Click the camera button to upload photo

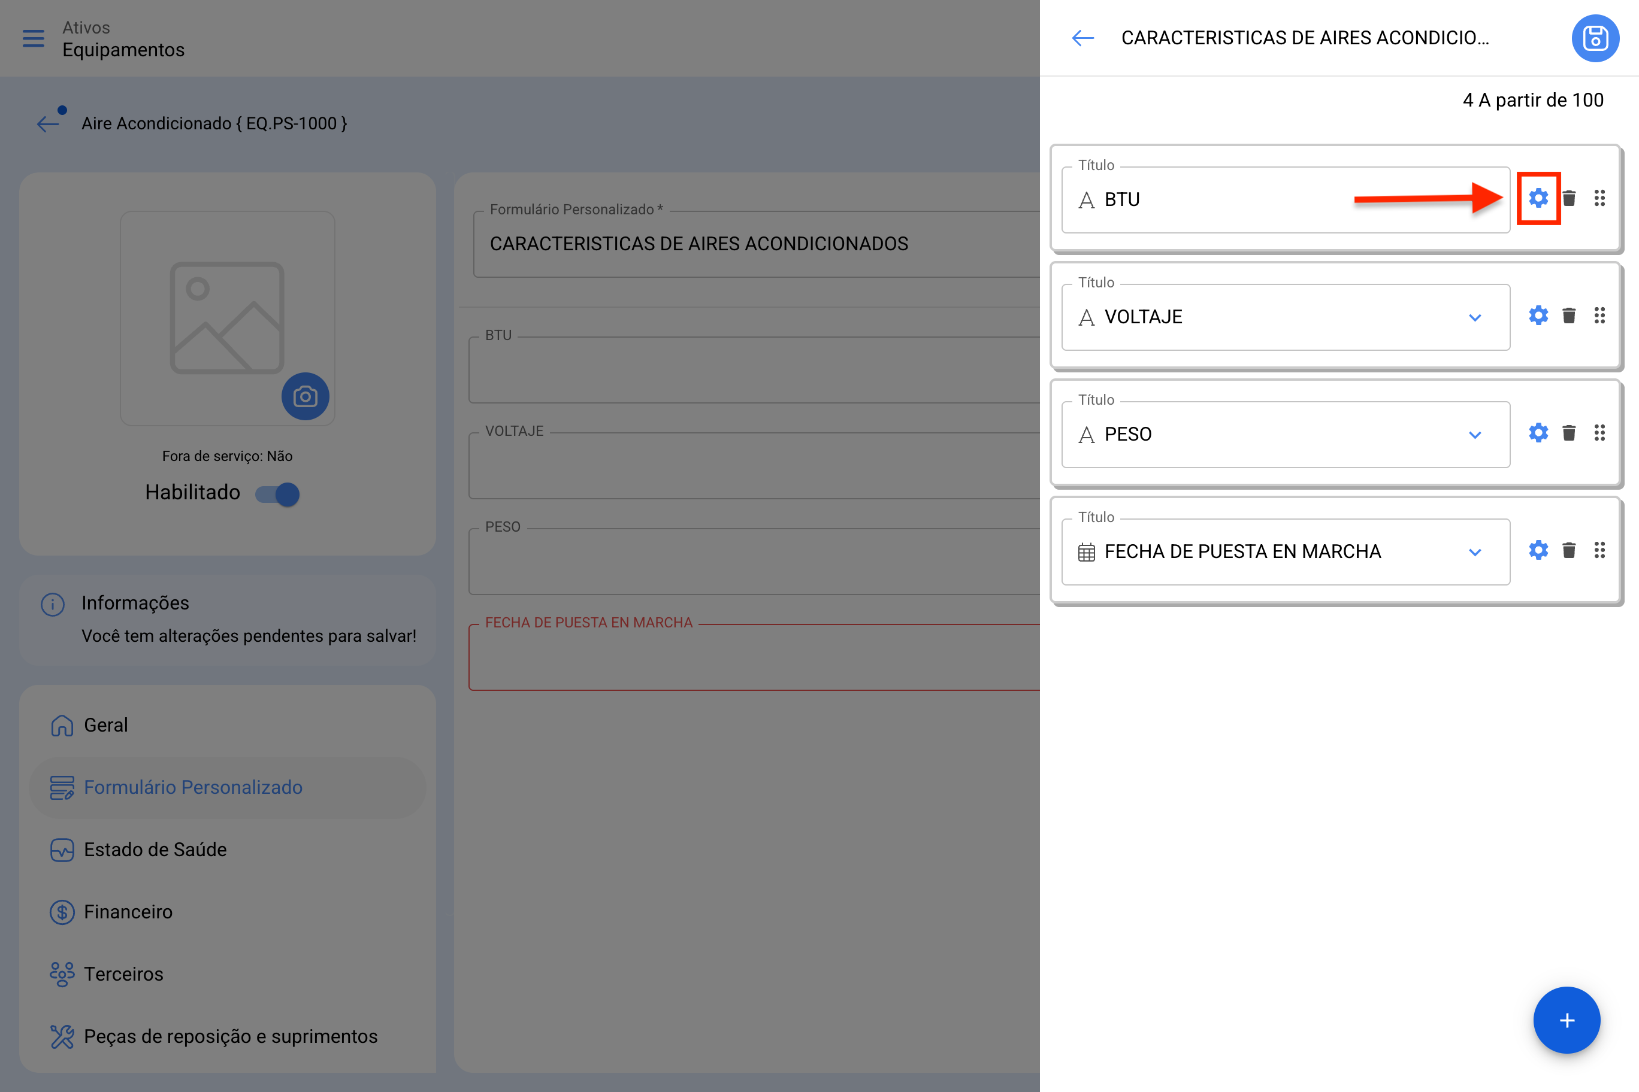306,396
